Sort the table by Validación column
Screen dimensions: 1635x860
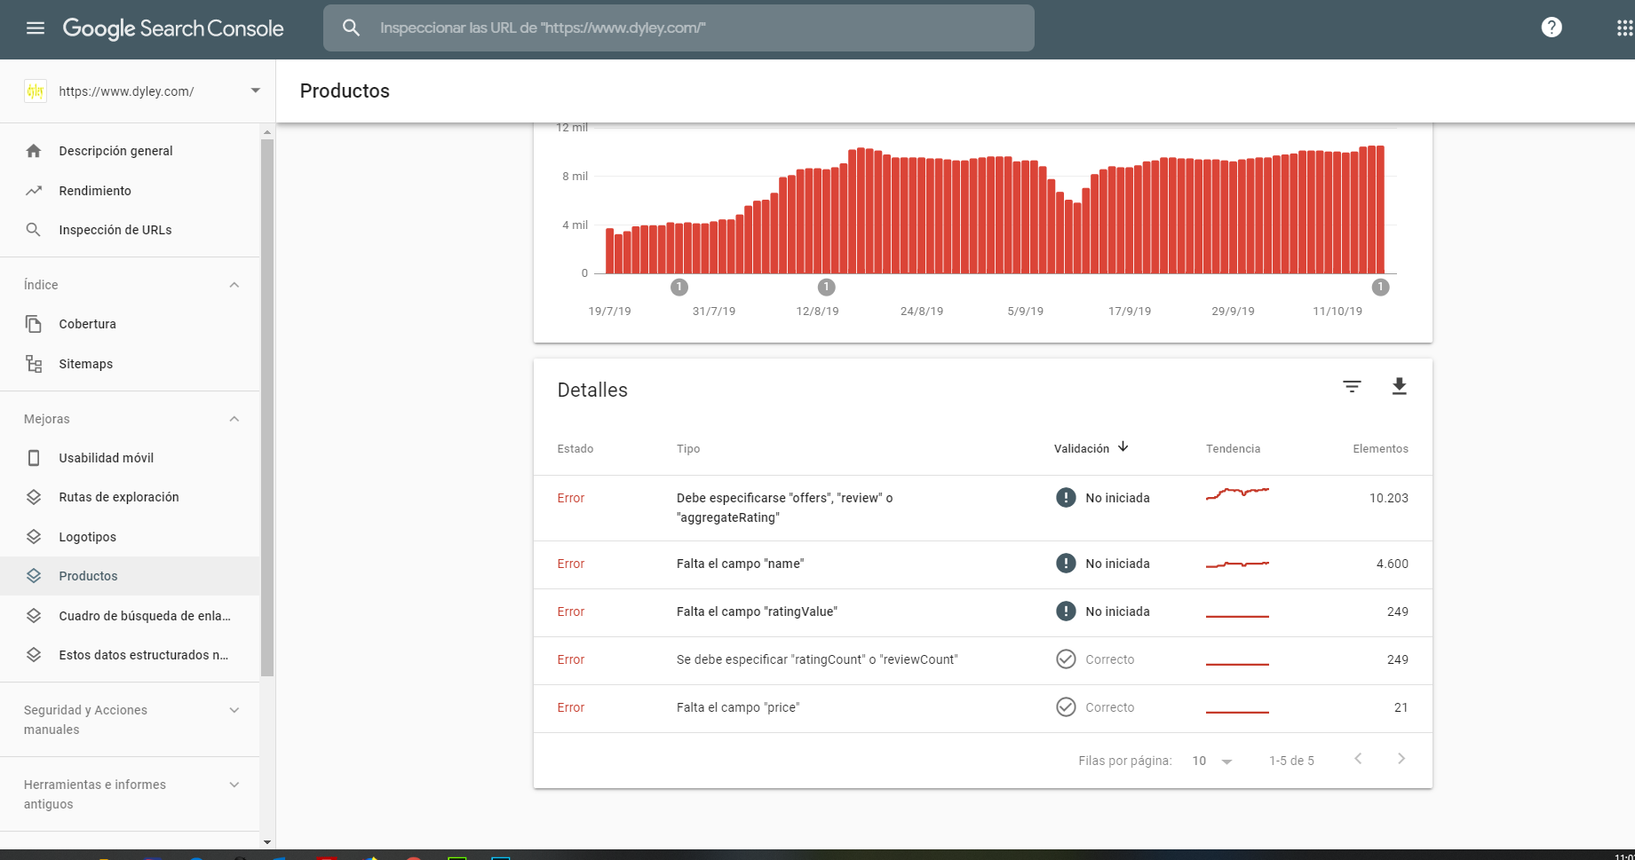point(1082,449)
